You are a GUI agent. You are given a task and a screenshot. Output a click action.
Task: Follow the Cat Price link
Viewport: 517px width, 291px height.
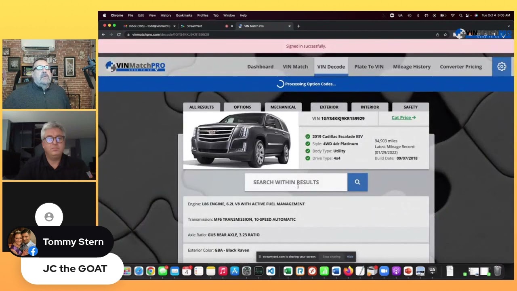[x=404, y=118]
